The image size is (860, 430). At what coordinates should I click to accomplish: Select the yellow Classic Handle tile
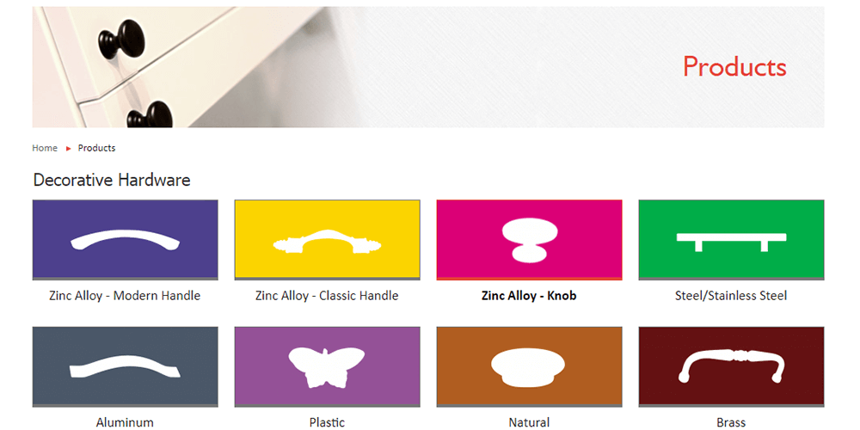(327, 240)
